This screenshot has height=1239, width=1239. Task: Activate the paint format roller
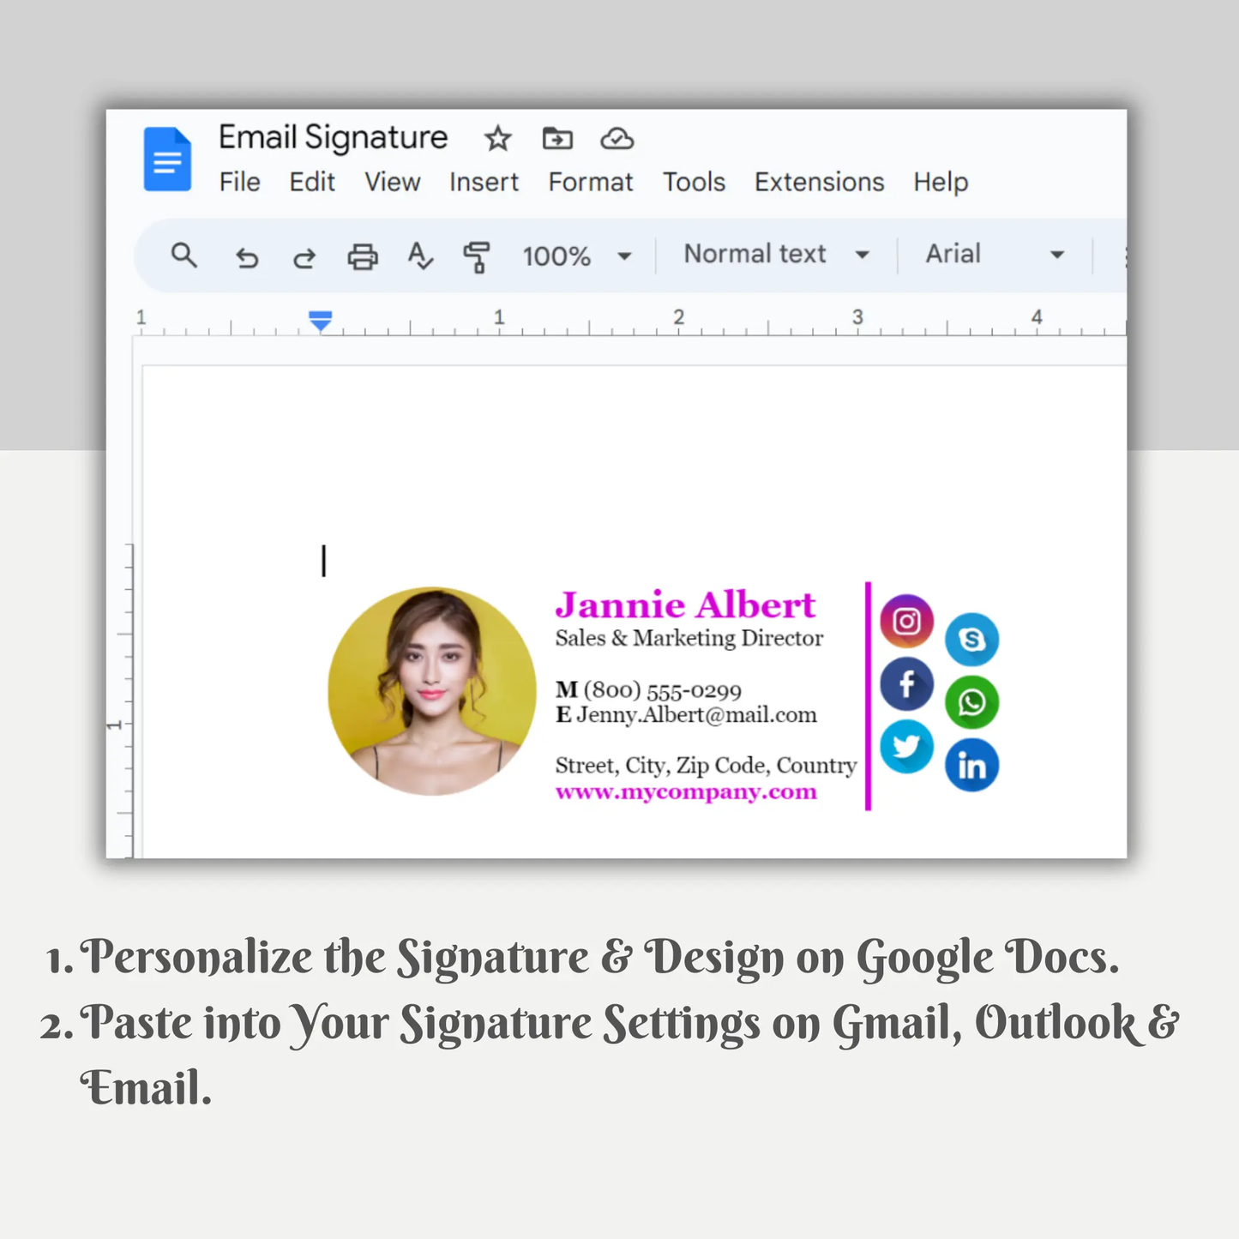477,256
